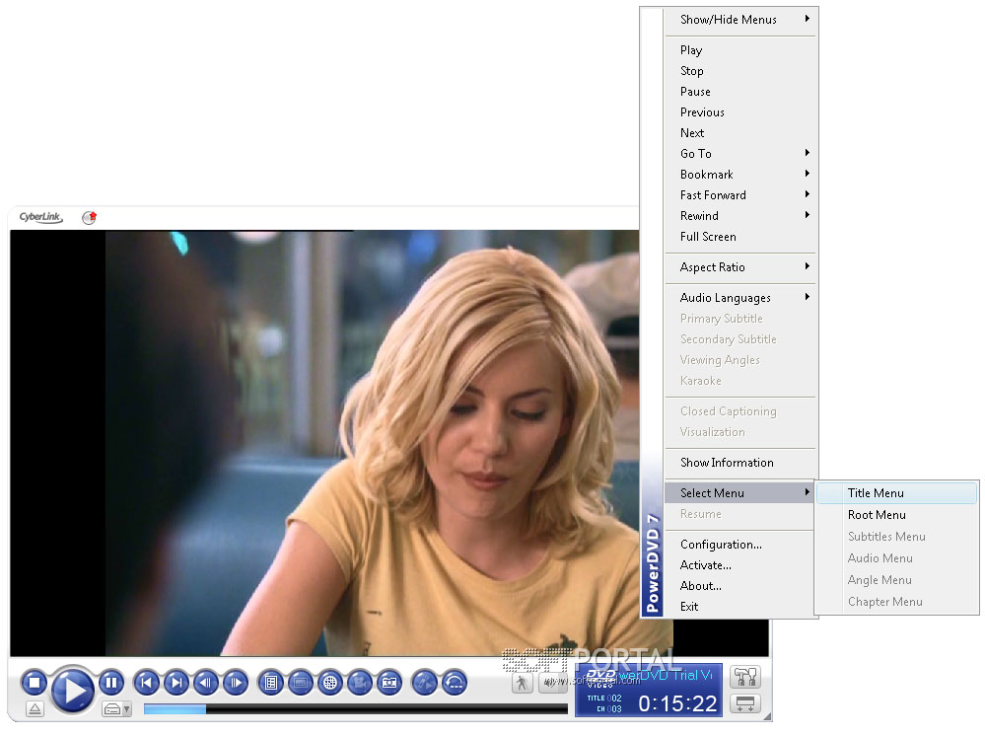985x735 pixels.
Task: Click the TITLE 002 indicator on display
Action: pos(604,698)
